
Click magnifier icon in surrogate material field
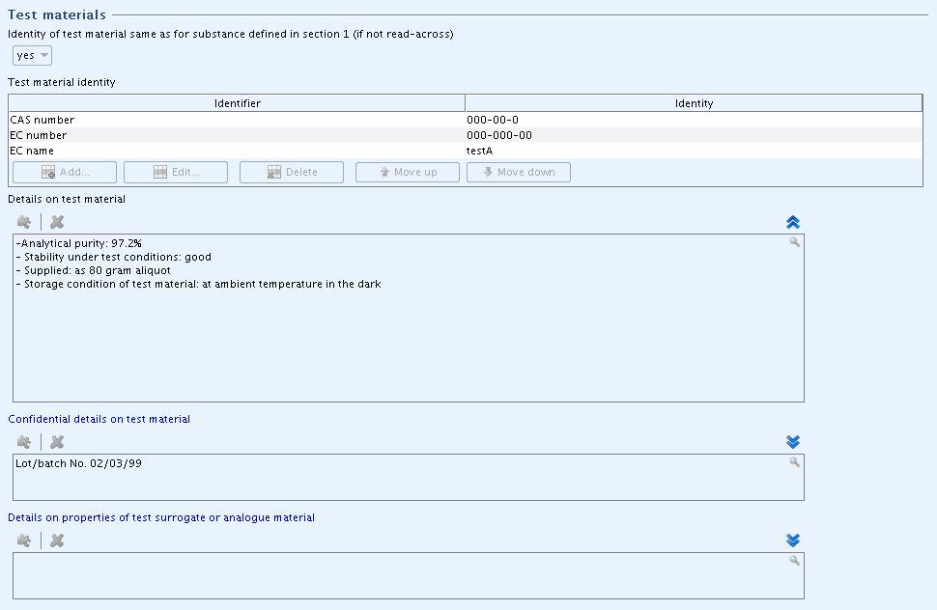click(x=794, y=560)
